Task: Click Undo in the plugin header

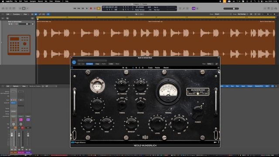Action: [111, 64]
